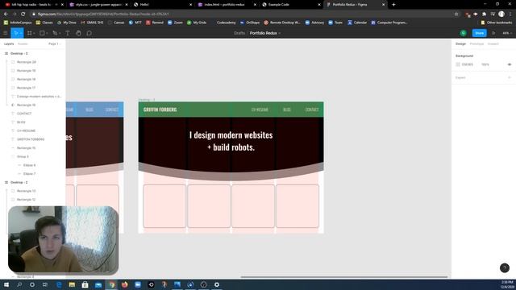516x290 pixels.
Task: Switch to Example Code browser tab
Action: 291,5
